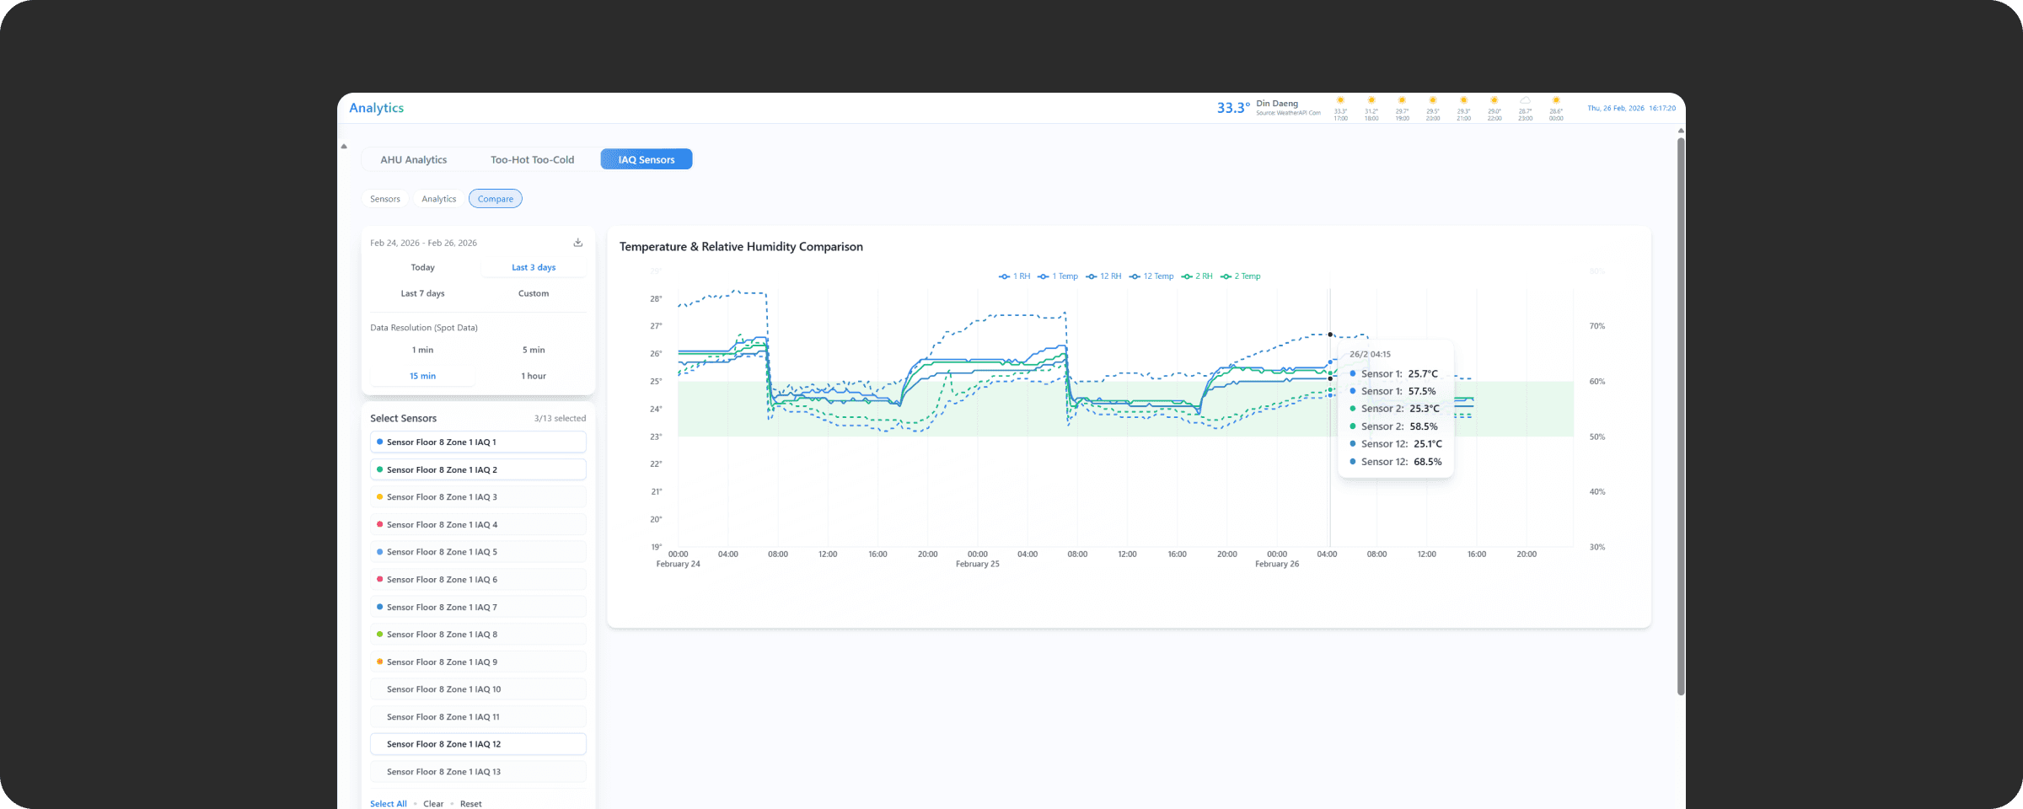
Task: Select Sensor Floor 8 Zone 1 IAQ 5
Action: (x=478, y=552)
